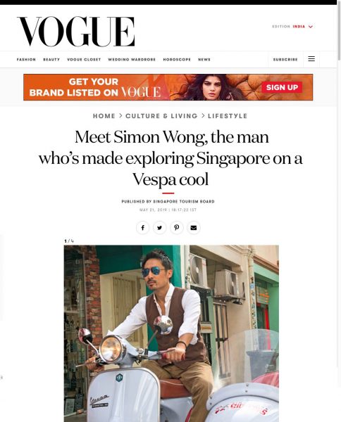Click Sign Up on the banner
This screenshot has width=341, height=422.
(282, 87)
